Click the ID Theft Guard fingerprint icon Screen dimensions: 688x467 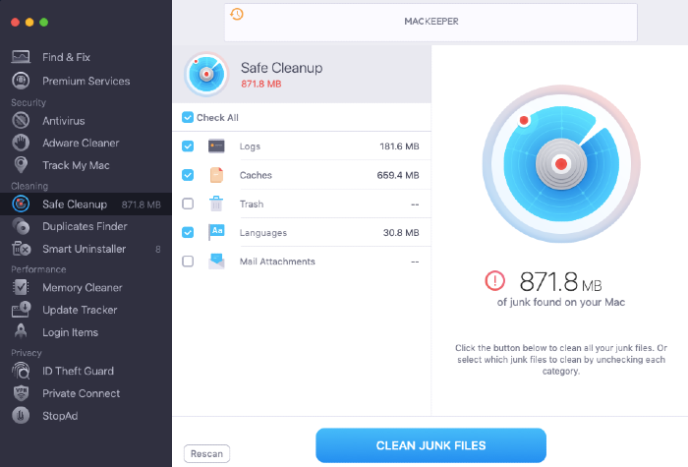click(21, 371)
